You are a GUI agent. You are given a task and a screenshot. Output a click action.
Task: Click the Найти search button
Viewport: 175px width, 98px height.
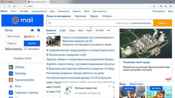(x=163, y=23)
